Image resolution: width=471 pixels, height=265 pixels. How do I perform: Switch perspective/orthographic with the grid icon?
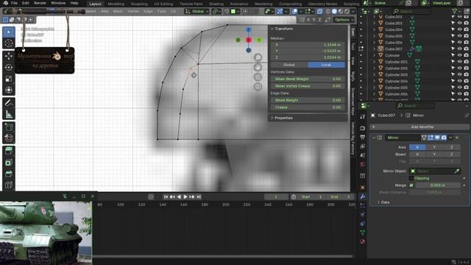(x=258, y=87)
